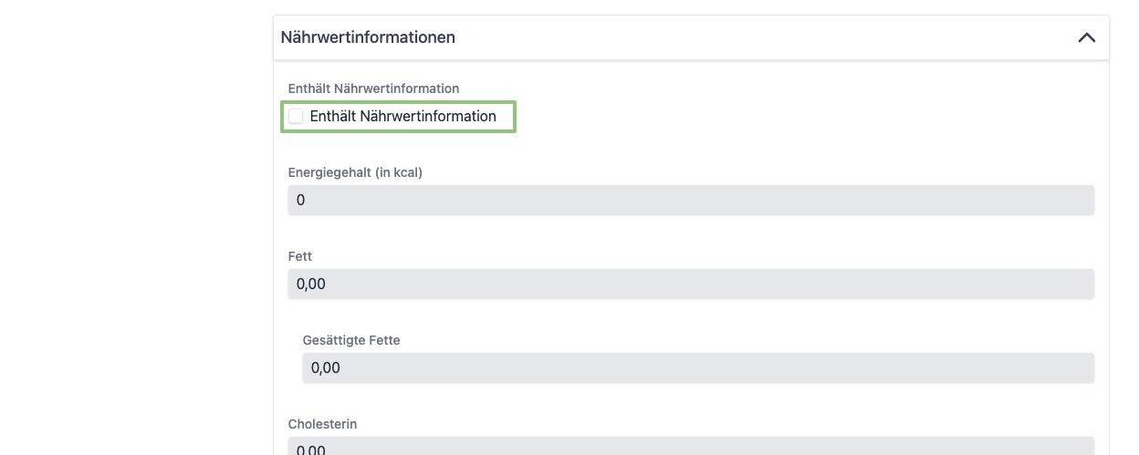Click the 0 value in Energiegehalt field

301,200
